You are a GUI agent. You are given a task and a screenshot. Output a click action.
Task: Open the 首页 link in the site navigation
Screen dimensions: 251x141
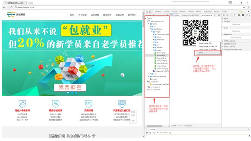(72, 15)
